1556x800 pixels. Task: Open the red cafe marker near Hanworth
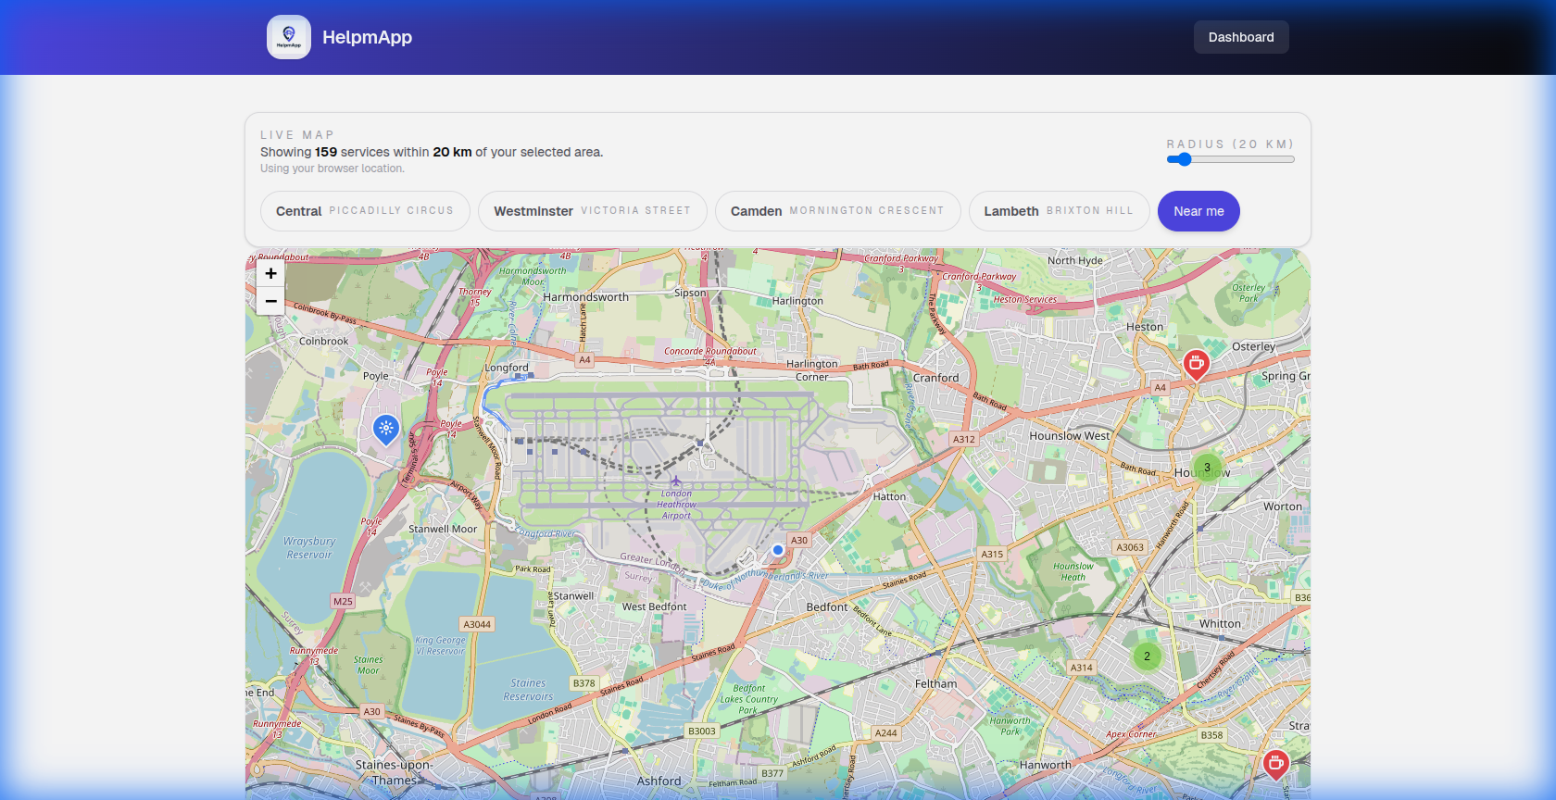1276,765
